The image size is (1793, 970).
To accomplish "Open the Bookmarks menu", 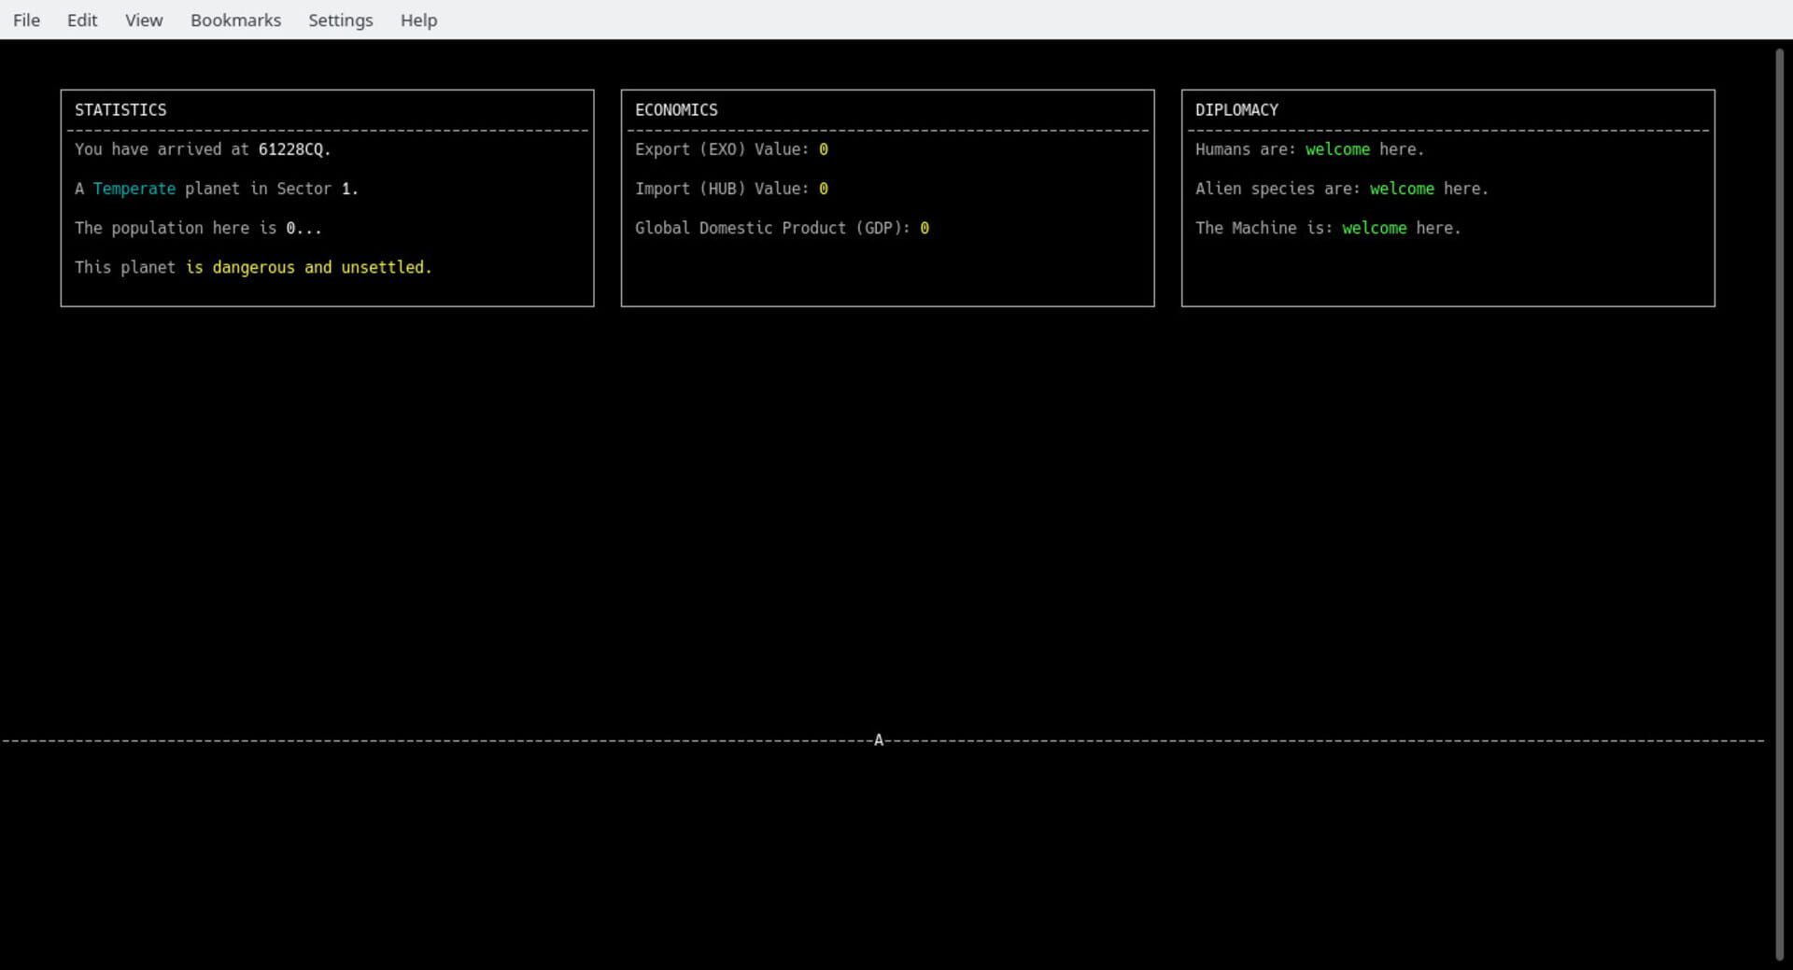I will point(234,20).
